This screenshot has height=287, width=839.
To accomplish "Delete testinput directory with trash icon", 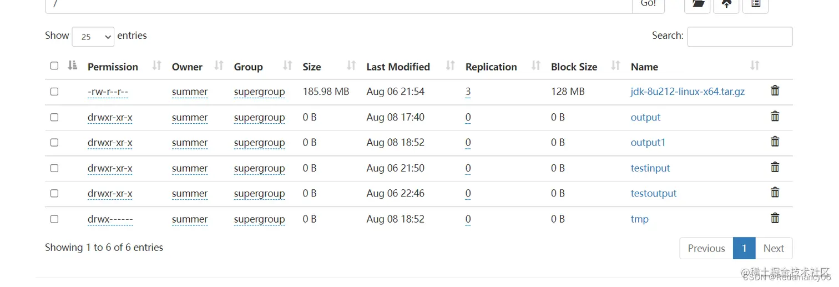I will 775,167.
